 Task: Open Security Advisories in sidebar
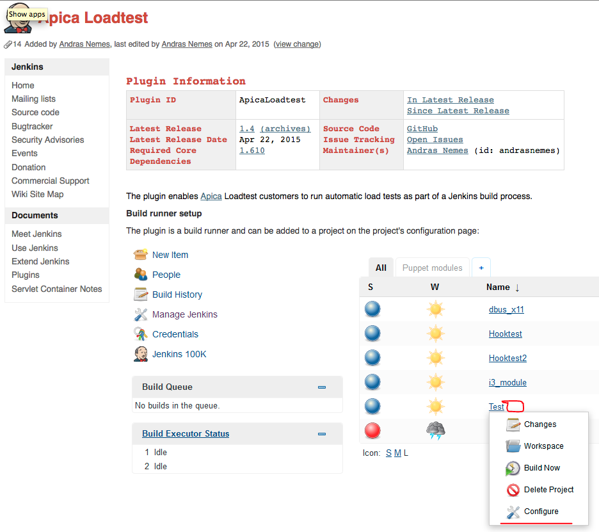click(x=48, y=140)
